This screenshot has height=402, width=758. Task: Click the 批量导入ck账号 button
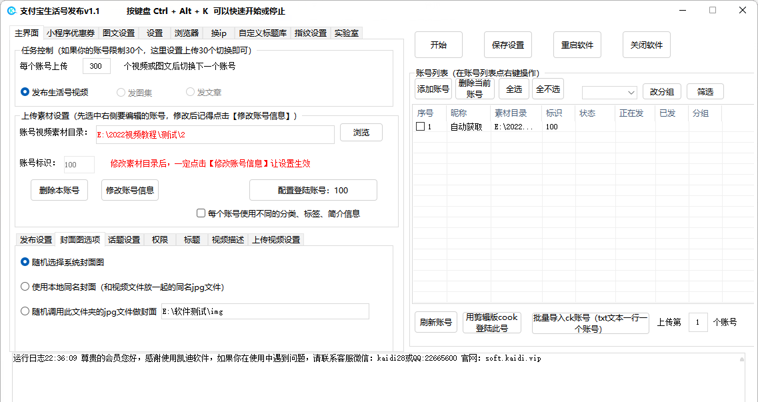pos(590,323)
